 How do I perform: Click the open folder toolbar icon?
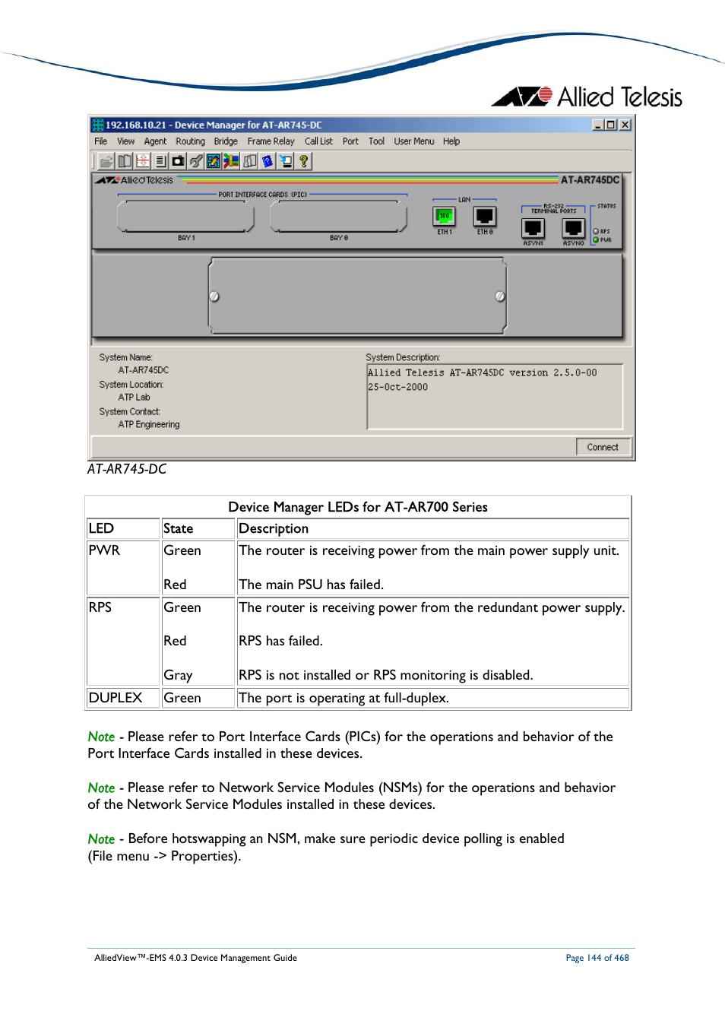(x=106, y=161)
